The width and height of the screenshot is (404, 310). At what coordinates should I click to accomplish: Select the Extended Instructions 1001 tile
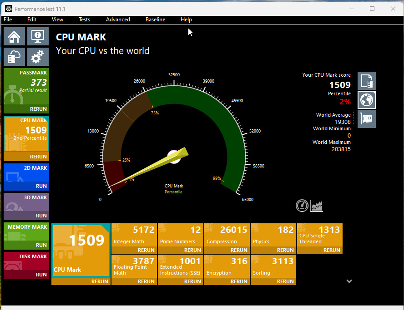coord(180,266)
